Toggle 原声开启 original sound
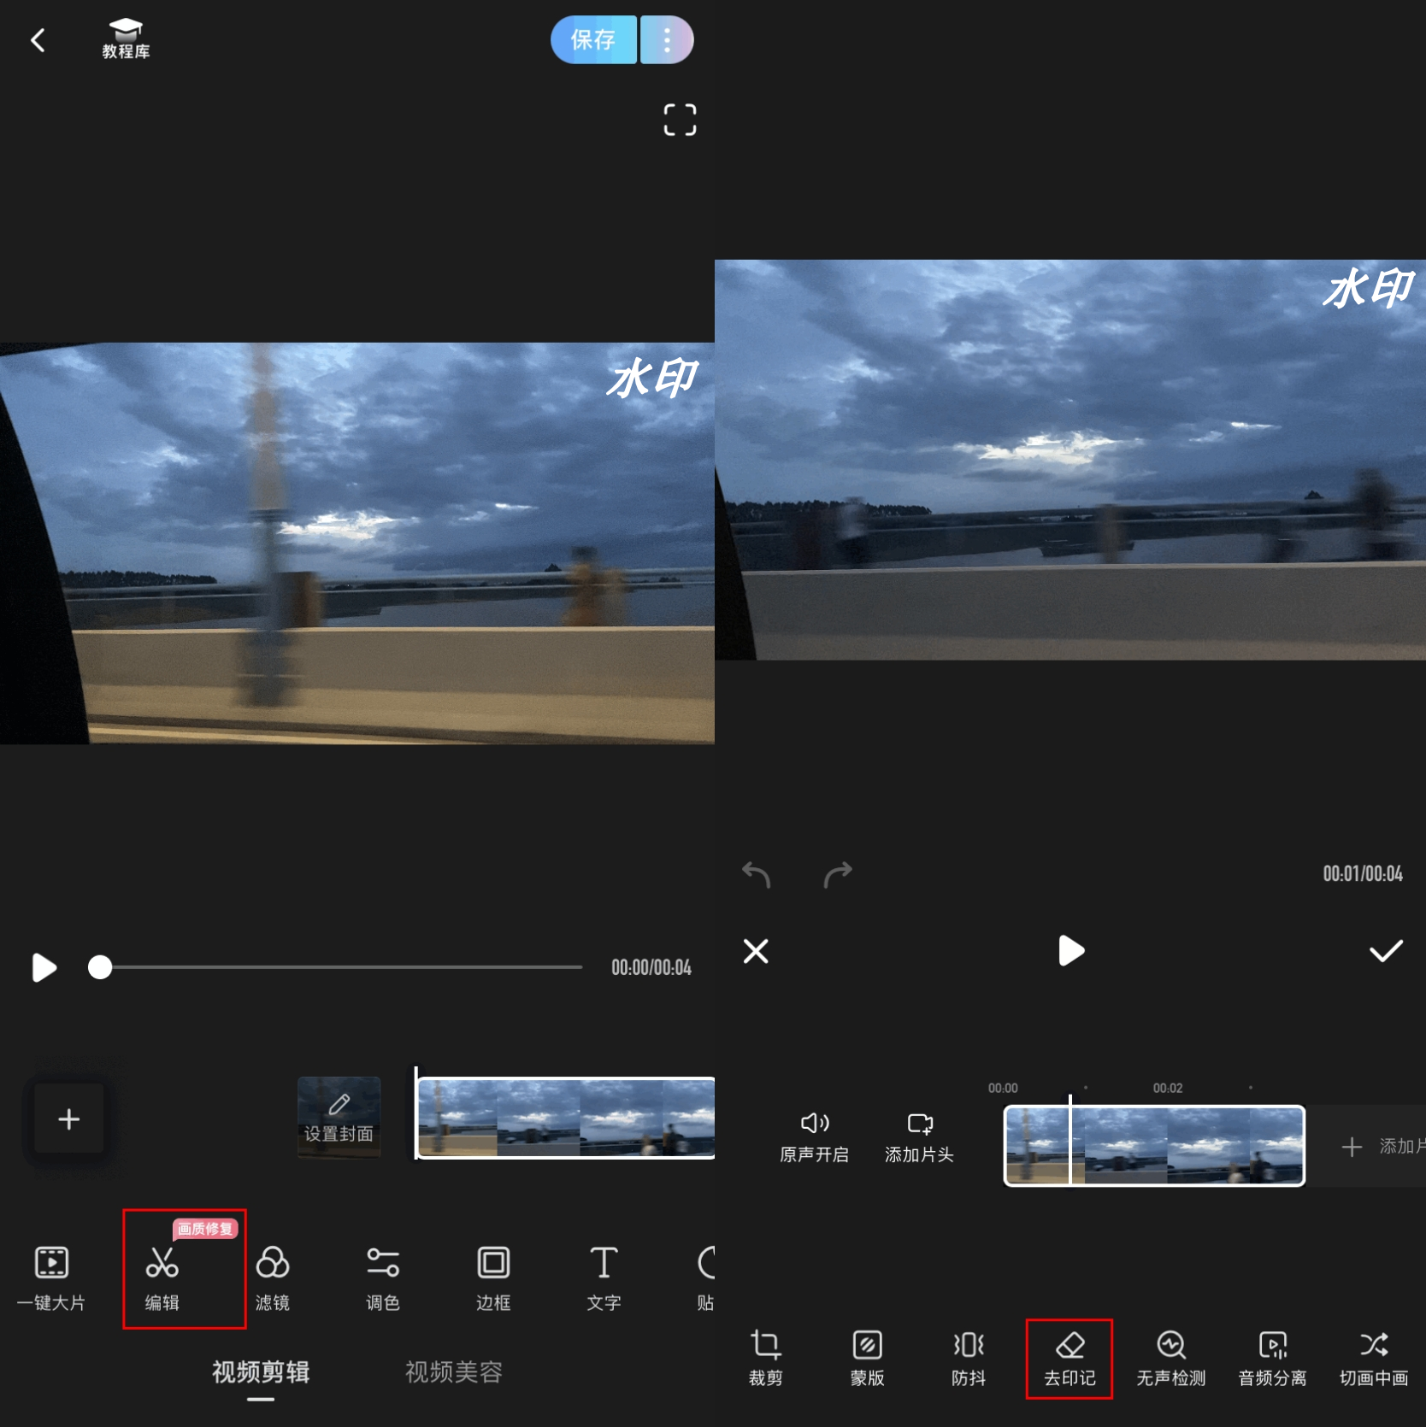The height and width of the screenshot is (1427, 1426). point(814,1137)
